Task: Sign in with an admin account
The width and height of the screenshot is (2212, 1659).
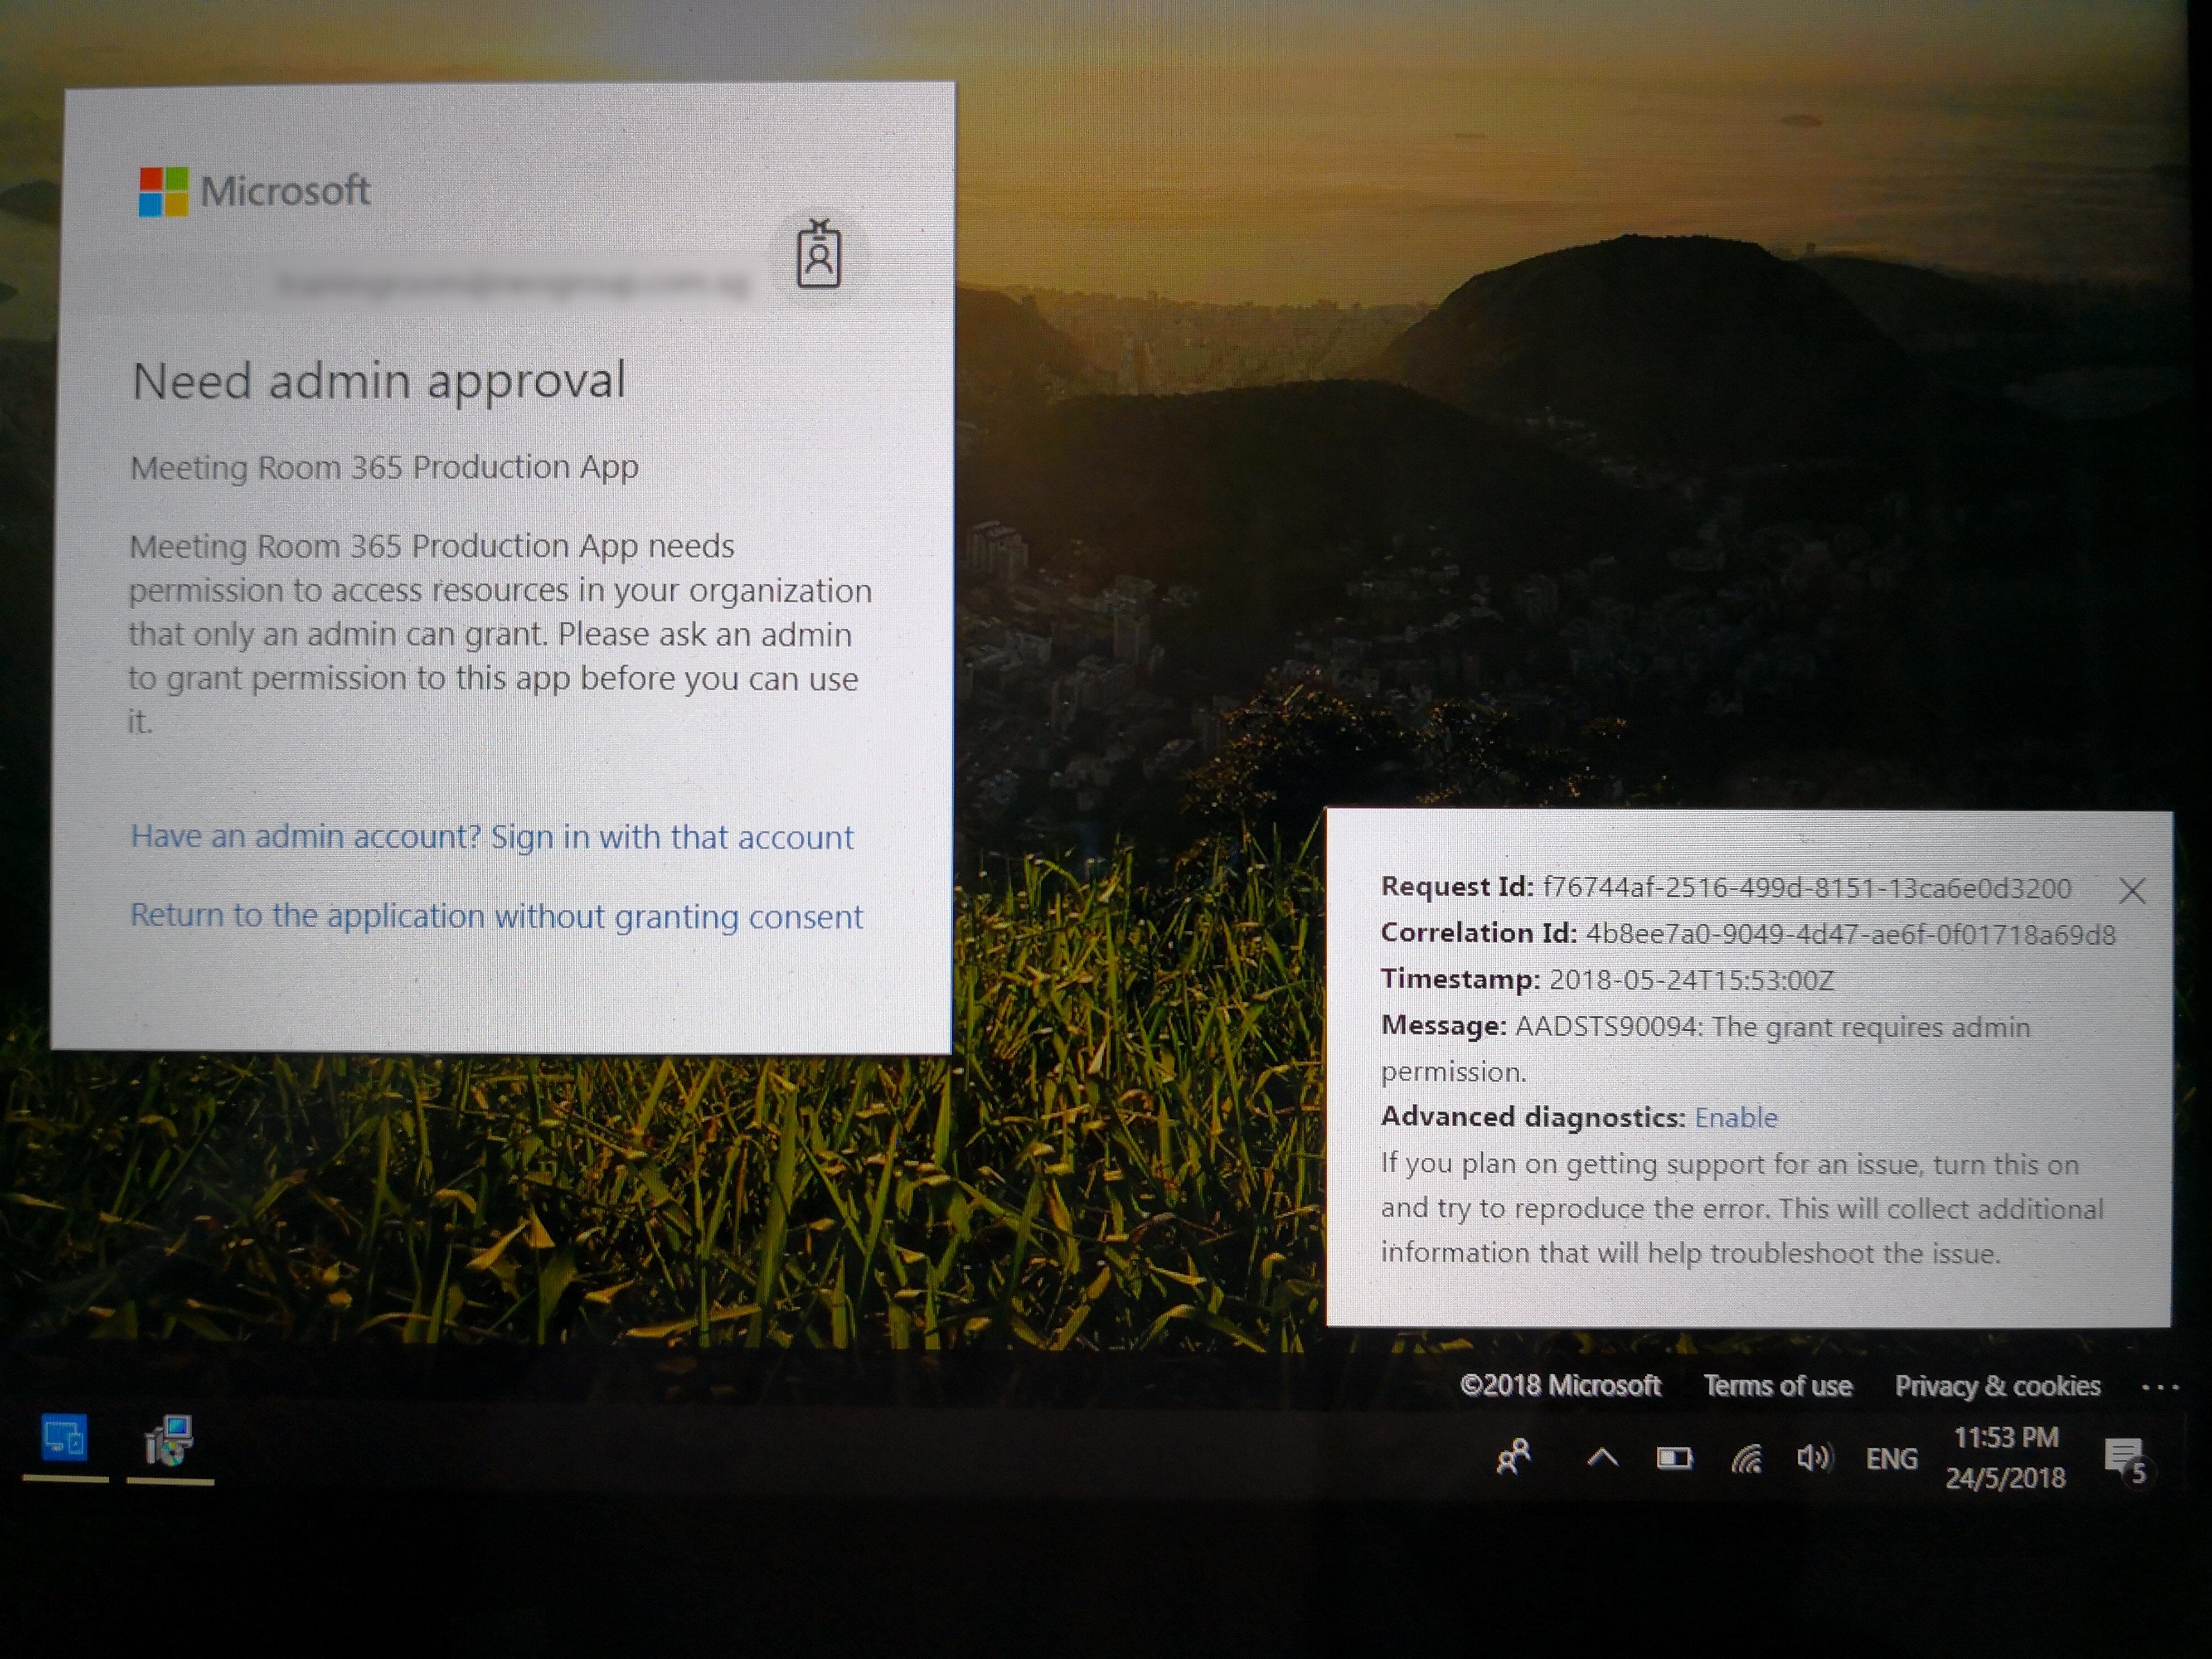Action: click(491, 836)
